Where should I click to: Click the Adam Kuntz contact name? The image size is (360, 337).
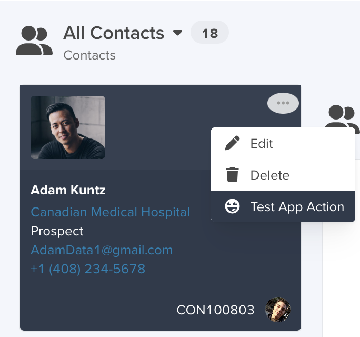pyautogui.click(x=68, y=190)
